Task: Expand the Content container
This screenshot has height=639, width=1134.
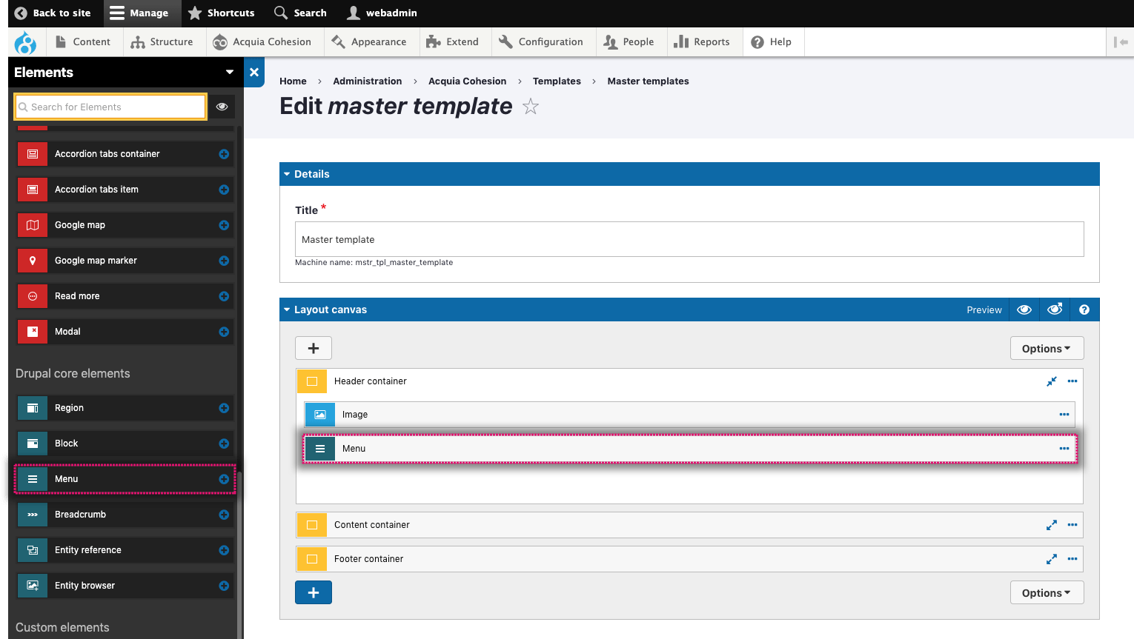Action: [x=1052, y=525]
